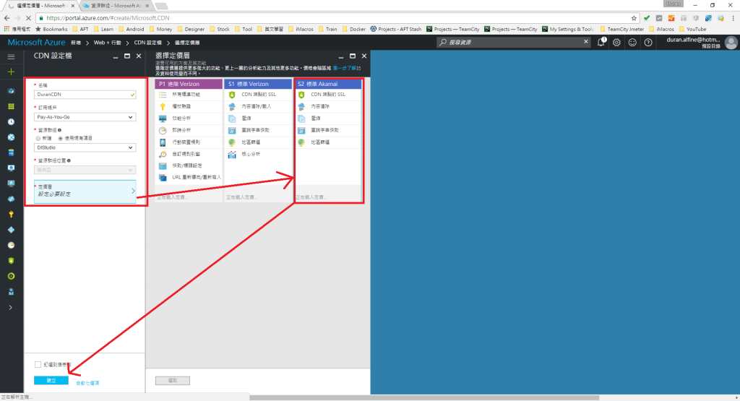
Task: Click the gauge real-time analytics icon in P1
Action: 163,130
